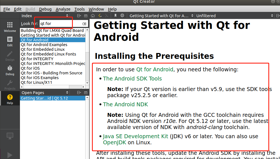Add a bookmark for this page
280x159 pixels.
[x=115, y=16]
